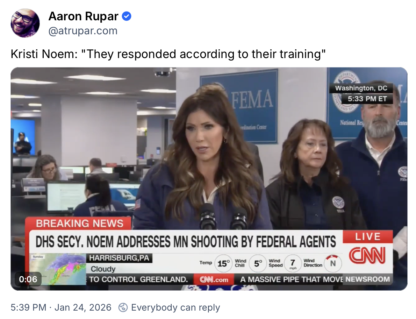Click the CNN logo in the video
416x319 pixels.
click(x=367, y=255)
